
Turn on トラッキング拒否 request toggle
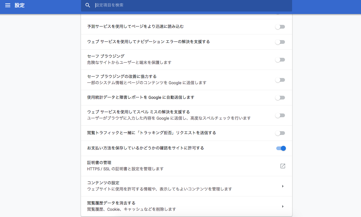pyautogui.click(x=280, y=133)
